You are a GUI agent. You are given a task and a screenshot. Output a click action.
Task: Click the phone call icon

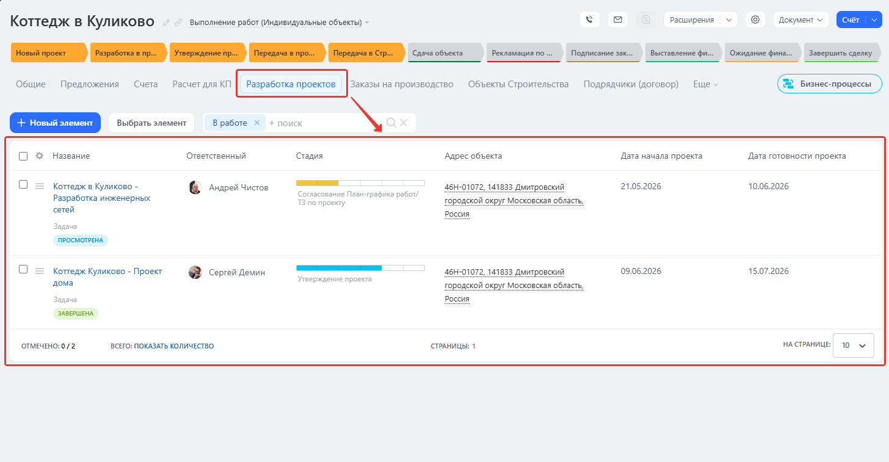589,20
